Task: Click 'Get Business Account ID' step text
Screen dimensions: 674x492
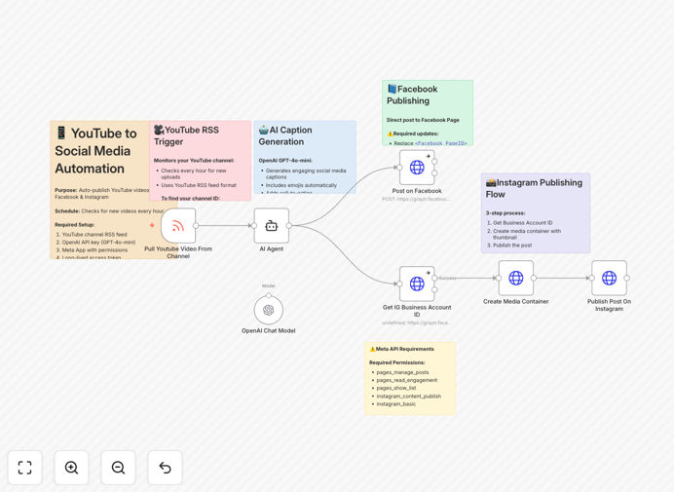Action: (523, 223)
